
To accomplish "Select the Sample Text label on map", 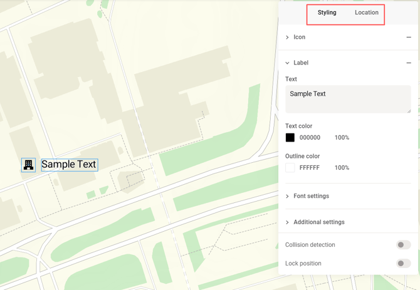I will pos(69,165).
